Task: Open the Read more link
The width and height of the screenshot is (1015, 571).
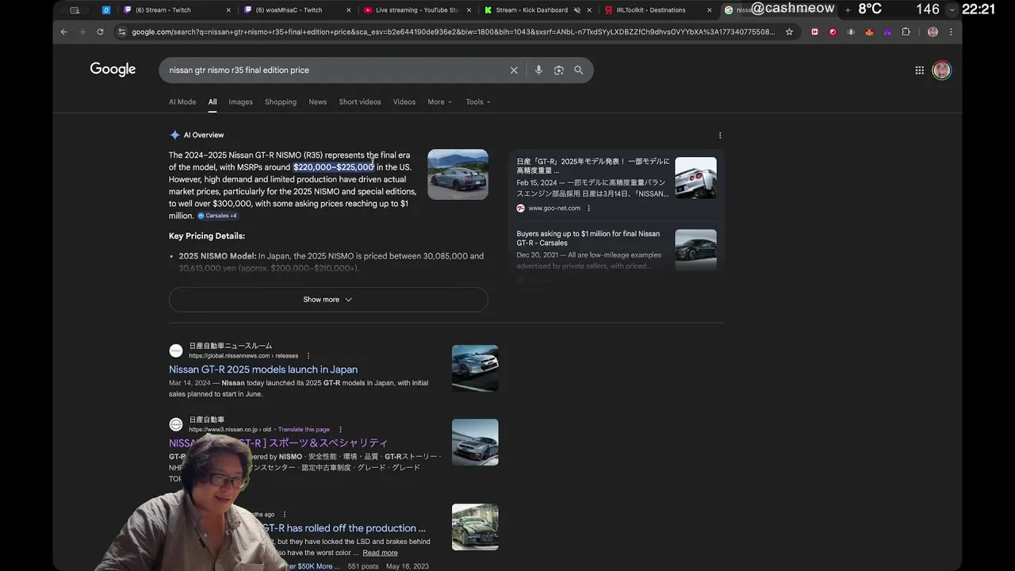Action: click(x=380, y=553)
